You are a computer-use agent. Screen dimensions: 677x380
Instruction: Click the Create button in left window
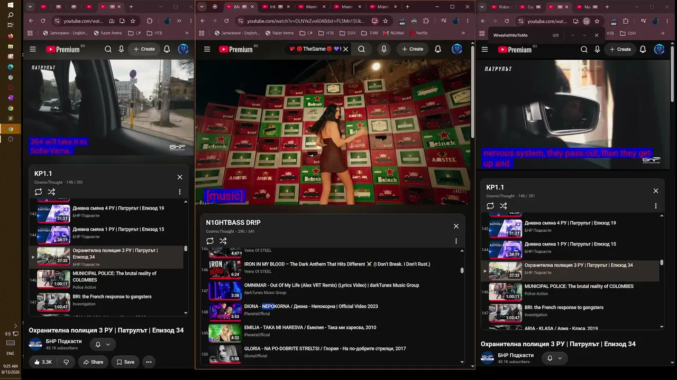pyautogui.click(x=144, y=49)
